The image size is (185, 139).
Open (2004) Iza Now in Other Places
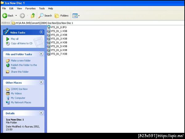click(x=19, y=89)
